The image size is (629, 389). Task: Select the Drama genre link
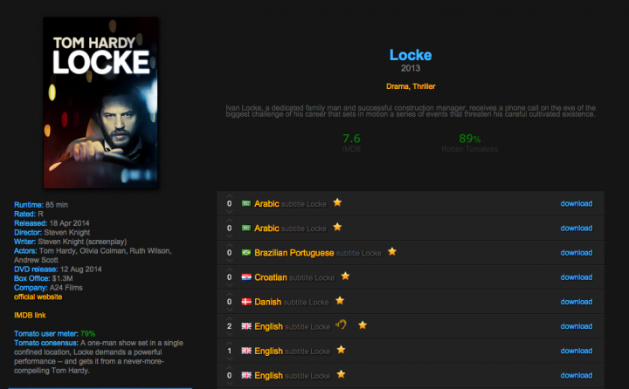click(x=397, y=86)
